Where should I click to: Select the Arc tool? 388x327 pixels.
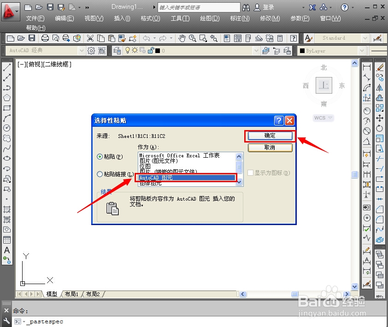tap(6, 118)
